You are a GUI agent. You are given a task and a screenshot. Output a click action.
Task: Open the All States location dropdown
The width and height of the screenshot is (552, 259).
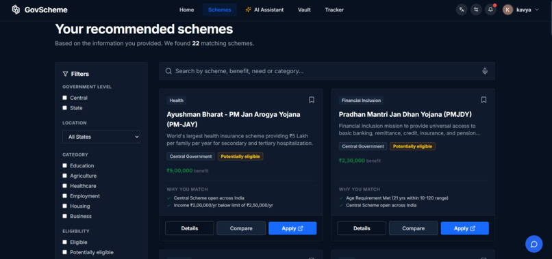101,137
